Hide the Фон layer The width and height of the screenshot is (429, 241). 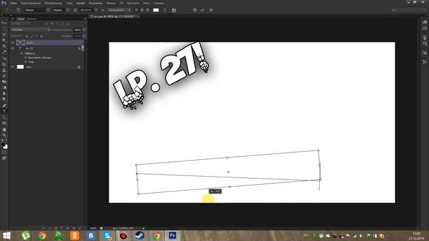tap(13, 67)
